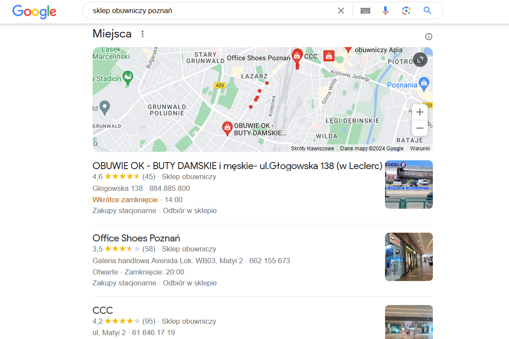This screenshot has width=509, height=339.
Task: Select the 433 road marker near Łazarz
Action: [220, 85]
